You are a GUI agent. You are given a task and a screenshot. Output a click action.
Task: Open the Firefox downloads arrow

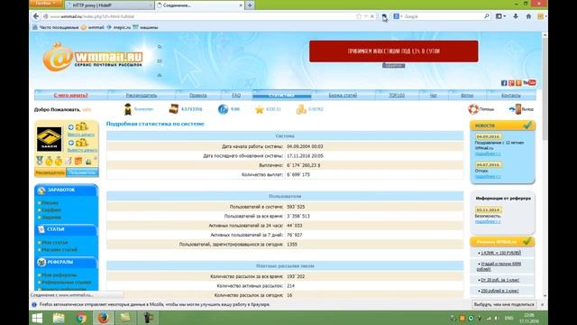tap(515, 16)
